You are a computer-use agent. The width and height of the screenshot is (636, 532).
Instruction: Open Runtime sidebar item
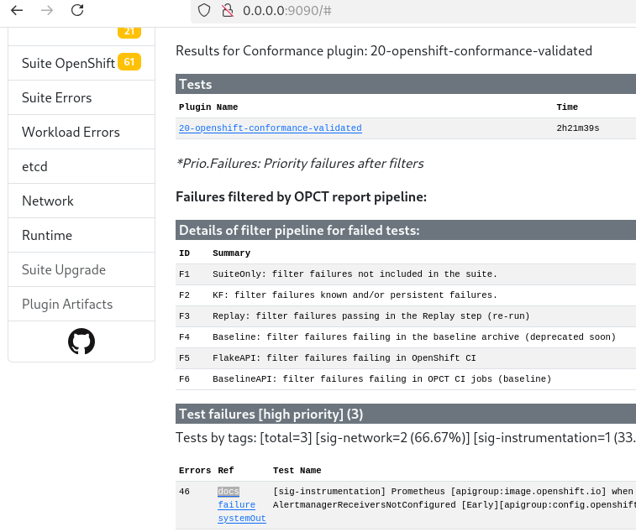click(x=46, y=236)
